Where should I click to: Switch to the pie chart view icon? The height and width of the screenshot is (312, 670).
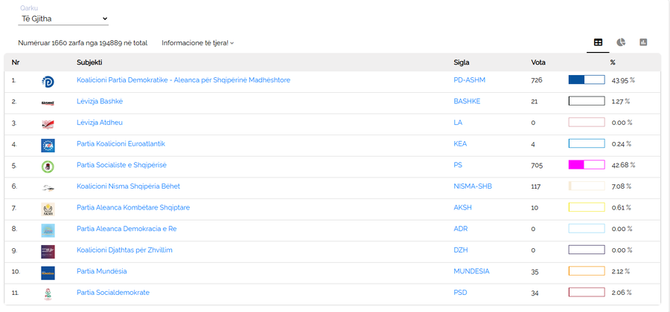tap(621, 42)
